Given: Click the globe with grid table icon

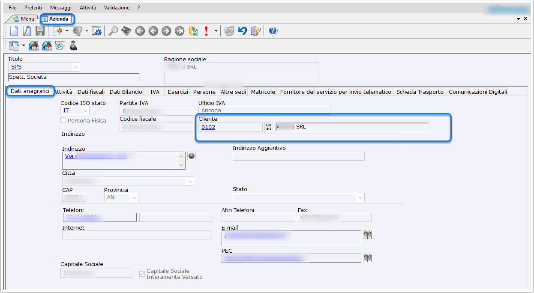Looking at the screenshot, I should pos(47,45).
